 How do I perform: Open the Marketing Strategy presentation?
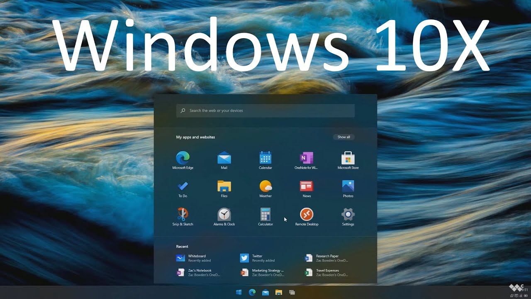click(x=262, y=272)
